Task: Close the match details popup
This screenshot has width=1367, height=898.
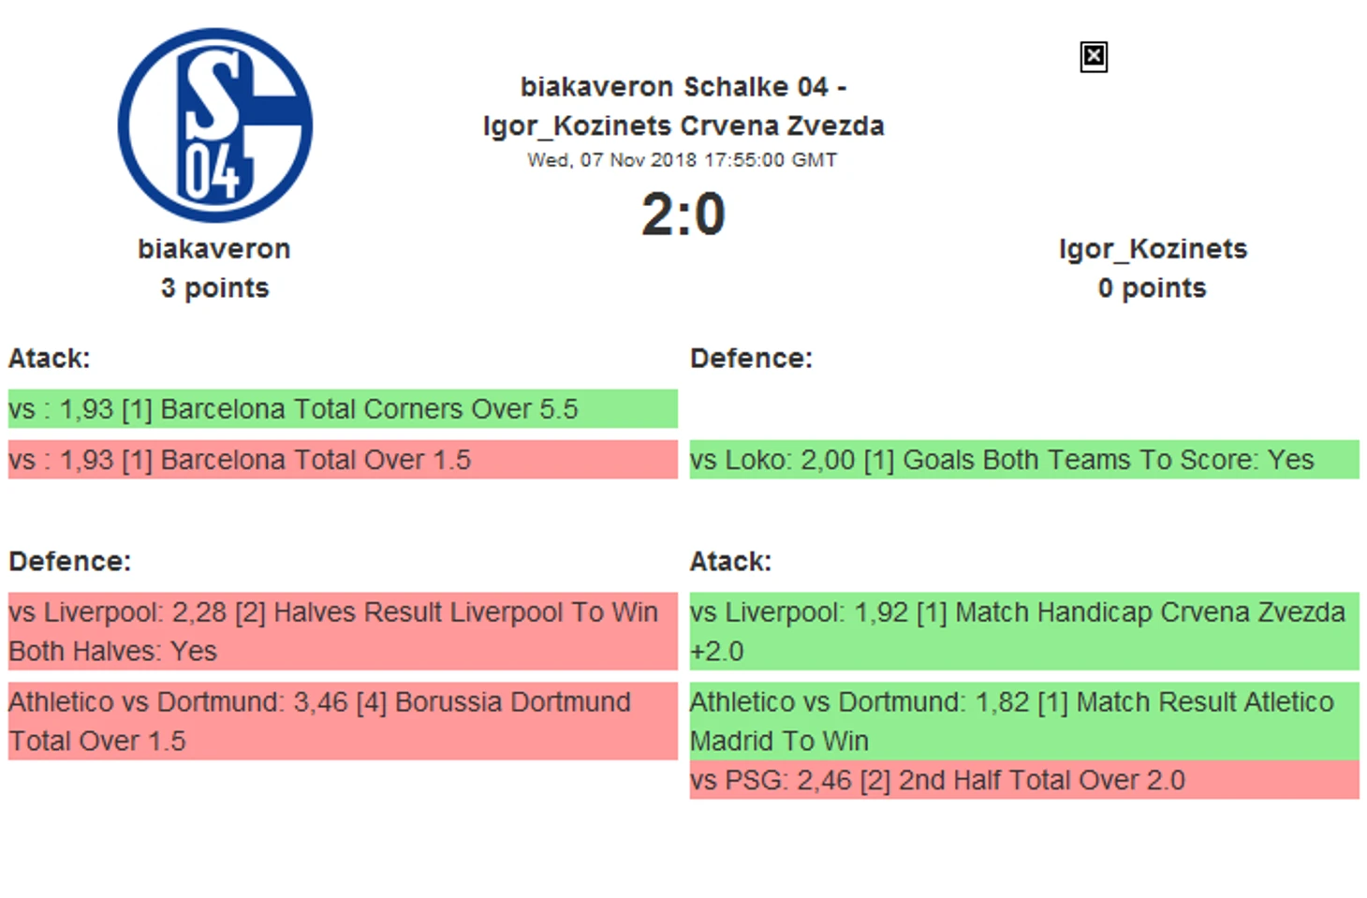Action: 1093,57
